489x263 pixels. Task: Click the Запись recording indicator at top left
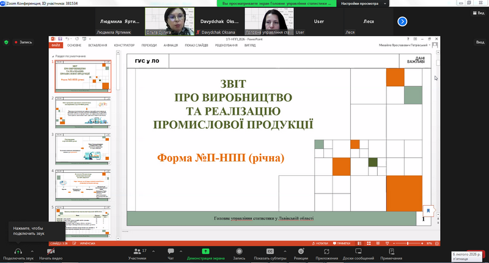pyautogui.click(x=23, y=42)
